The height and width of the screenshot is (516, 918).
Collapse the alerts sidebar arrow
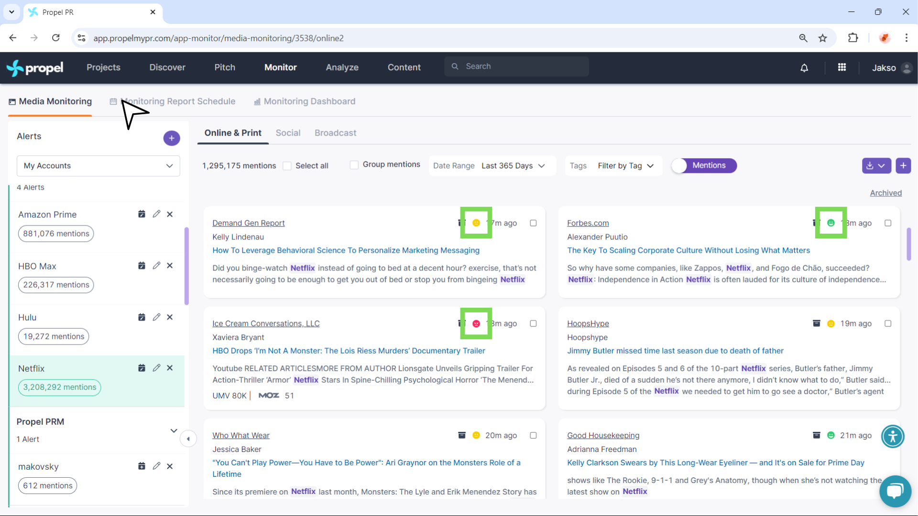pyautogui.click(x=188, y=439)
